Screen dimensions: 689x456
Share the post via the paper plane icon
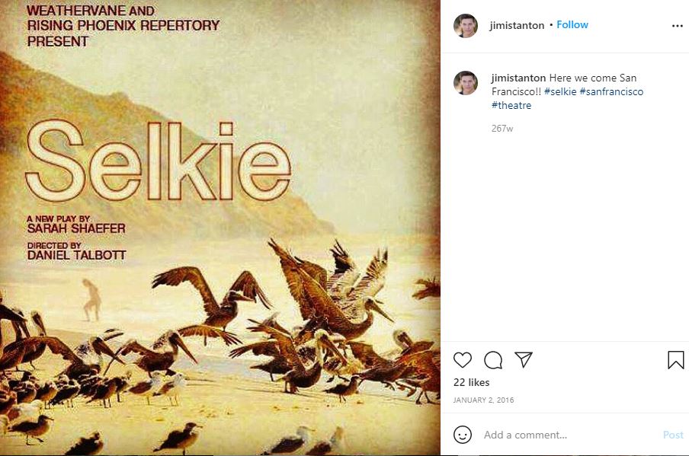tap(523, 360)
